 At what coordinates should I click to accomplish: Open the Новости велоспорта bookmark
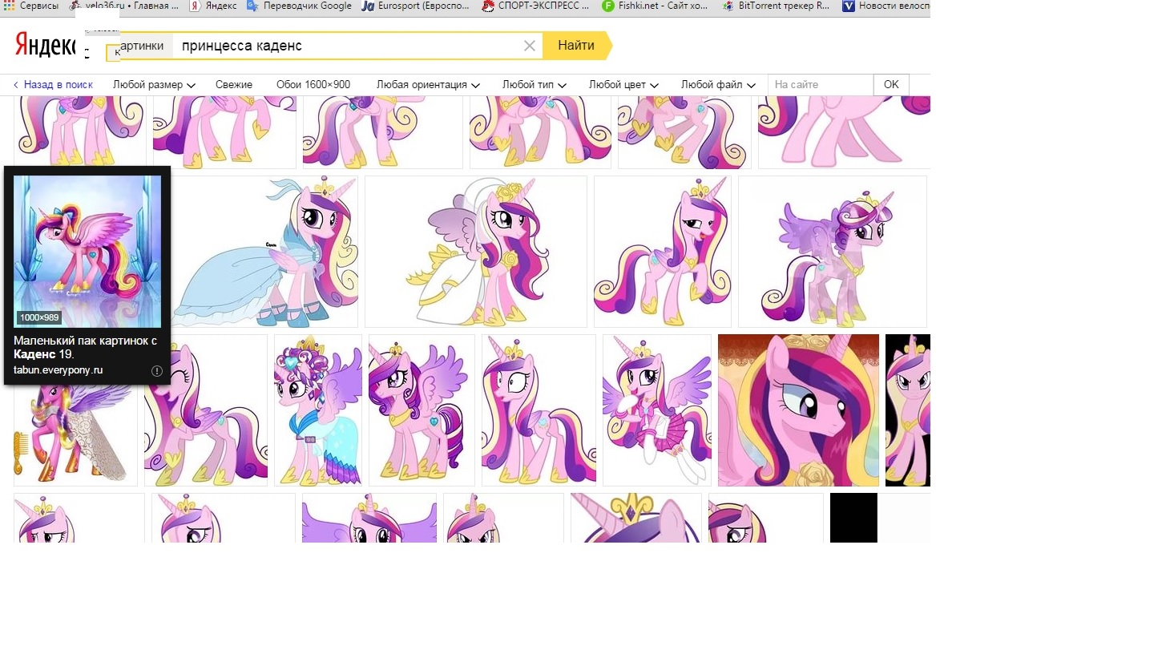886,6
